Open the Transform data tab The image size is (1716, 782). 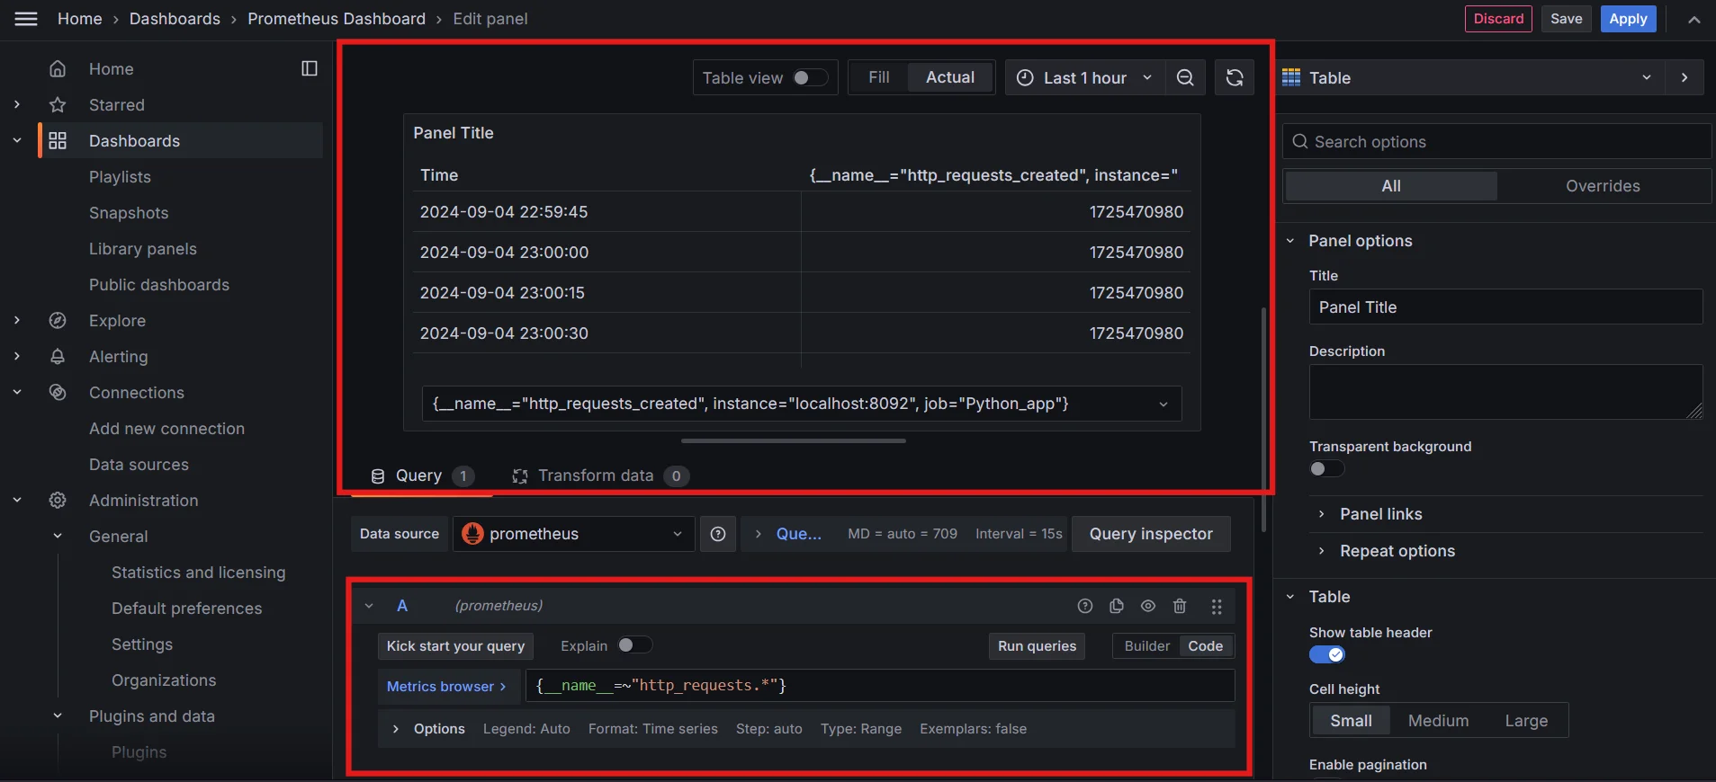(600, 475)
